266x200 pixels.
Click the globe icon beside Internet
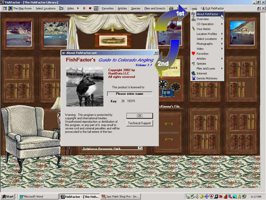pos(194,73)
